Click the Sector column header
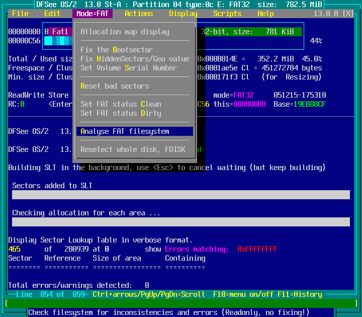The image size is (362, 317). pyautogui.click(x=20, y=258)
